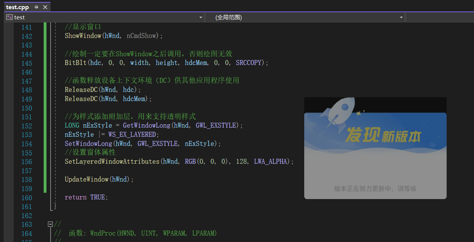Select the test.cpp editor tab
Image resolution: width=474 pixels, height=242 pixels.
coord(17,7)
